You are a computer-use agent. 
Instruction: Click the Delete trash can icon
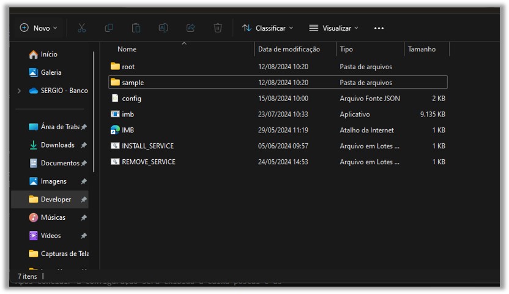(x=218, y=28)
